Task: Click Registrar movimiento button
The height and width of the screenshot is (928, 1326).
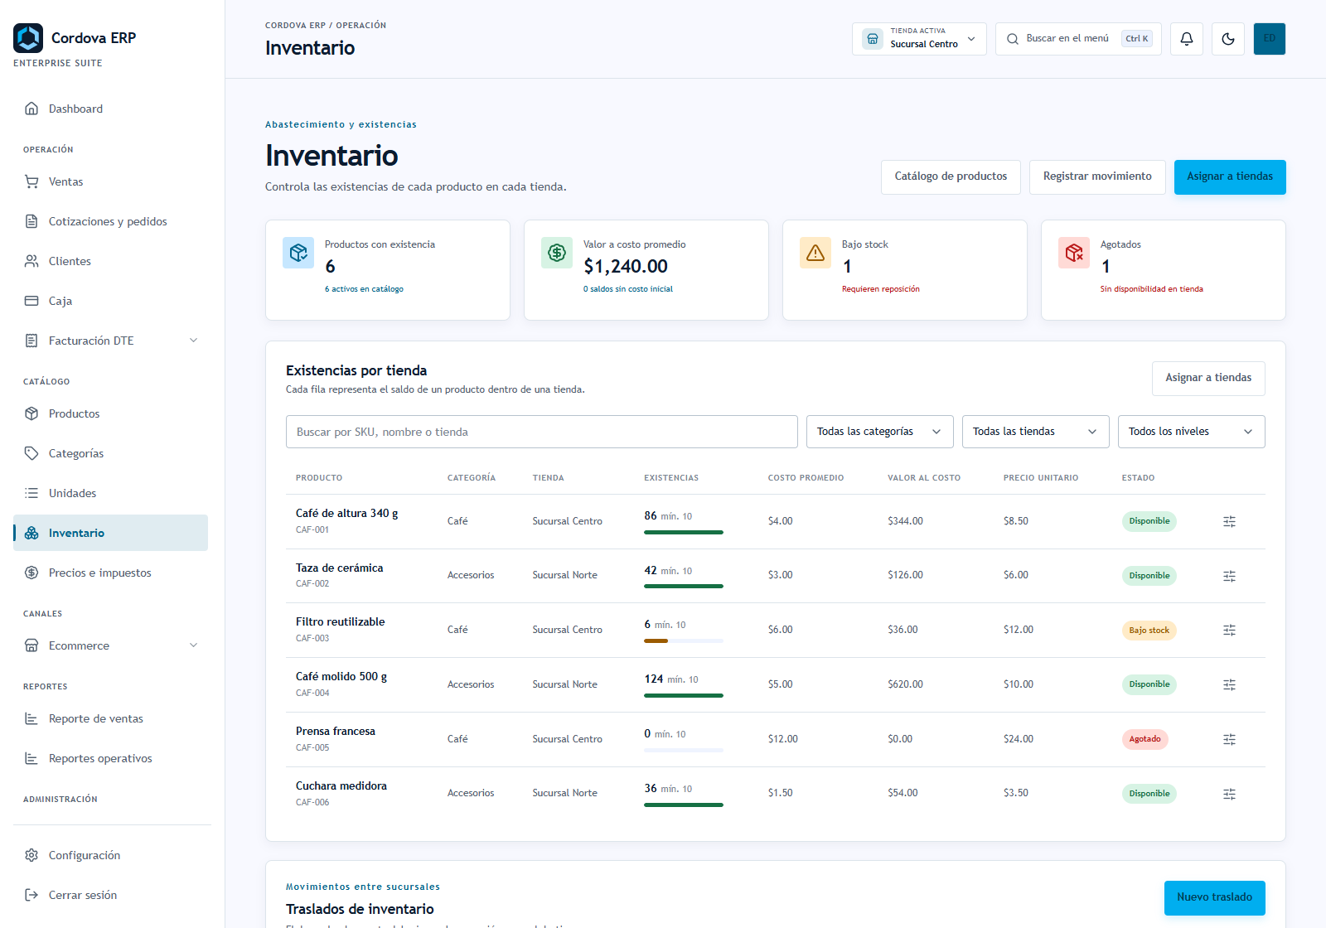Action: [x=1097, y=177]
